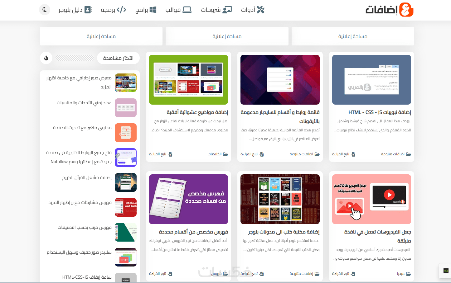Image resolution: width=451 pixels, height=283 pixels.
Task: Click the إضافة مشغل القرآن الكريم sidebar thumbnail
Action: pyautogui.click(x=126, y=182)
